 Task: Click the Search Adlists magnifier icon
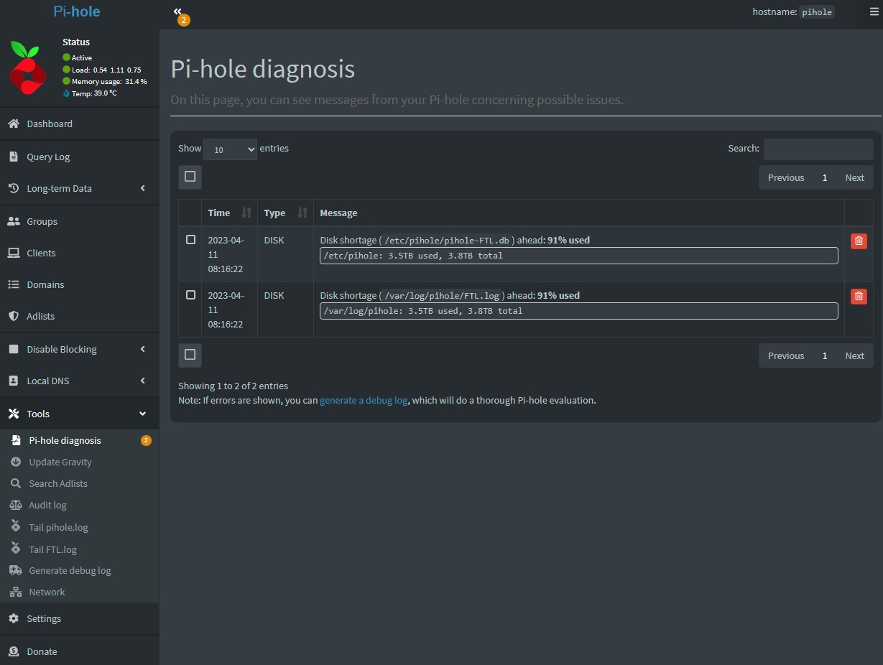point(16,483)
